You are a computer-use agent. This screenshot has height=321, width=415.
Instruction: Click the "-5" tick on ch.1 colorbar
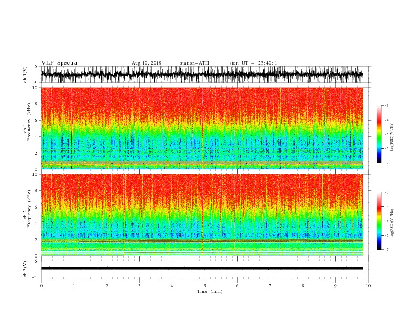click(x=387, y=134)
